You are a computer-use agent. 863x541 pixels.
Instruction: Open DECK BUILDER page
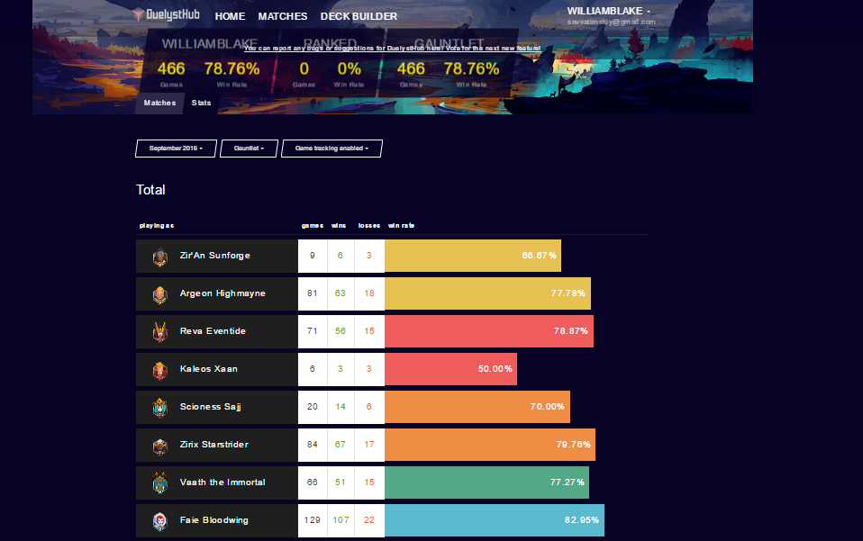point(359,16)
